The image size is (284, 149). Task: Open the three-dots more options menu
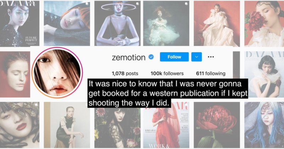click(211, 57)
